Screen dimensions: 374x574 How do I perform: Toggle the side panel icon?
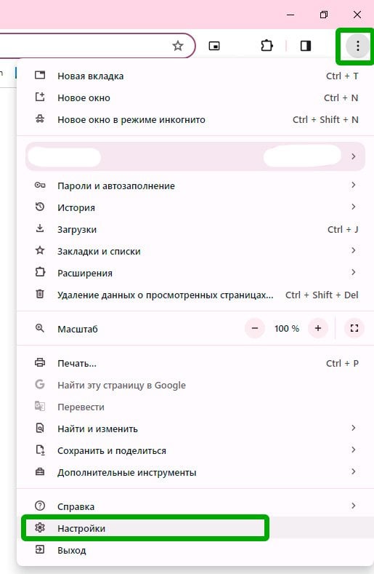[x=306, y=46]
